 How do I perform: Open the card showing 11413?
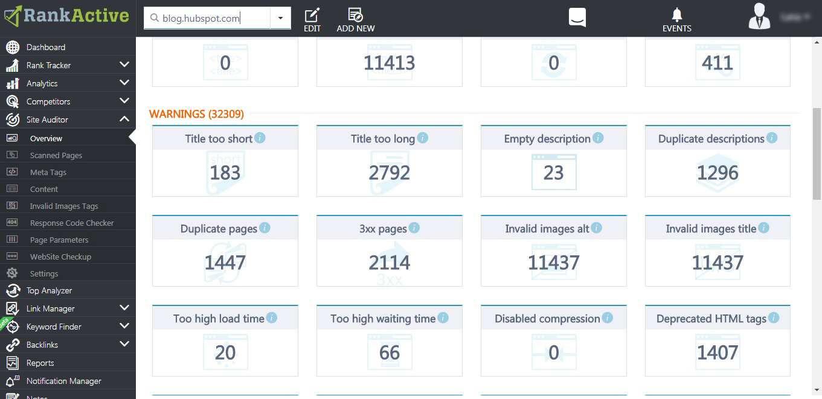click(390, 62)
